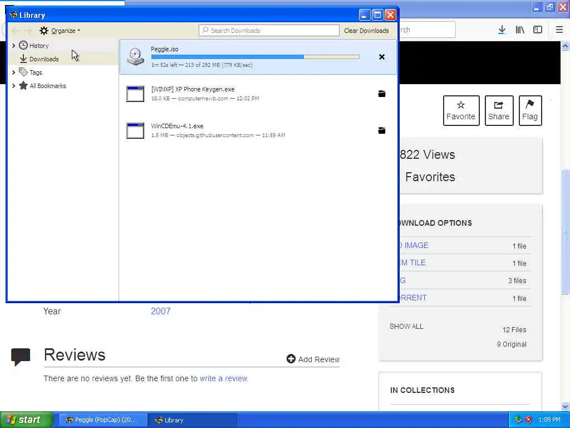Viewport: 570px width, 428px height.
Task: Select History clock icon in sidebar
Action: tap(23, 45)
